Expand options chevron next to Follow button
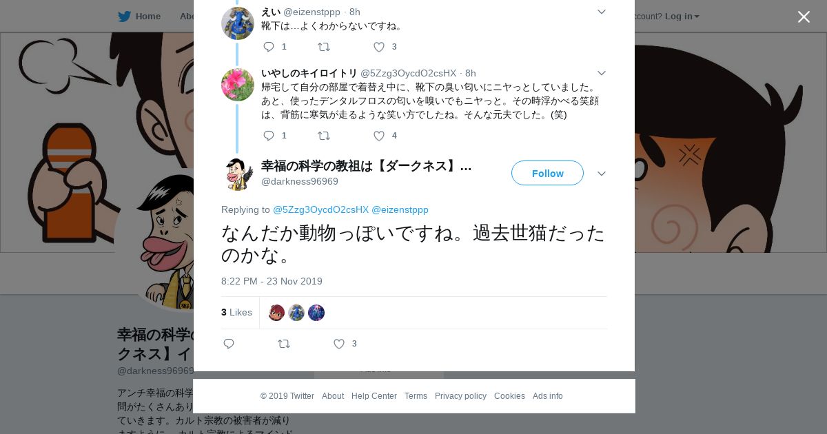827x434 pixels. click(601, 174)
